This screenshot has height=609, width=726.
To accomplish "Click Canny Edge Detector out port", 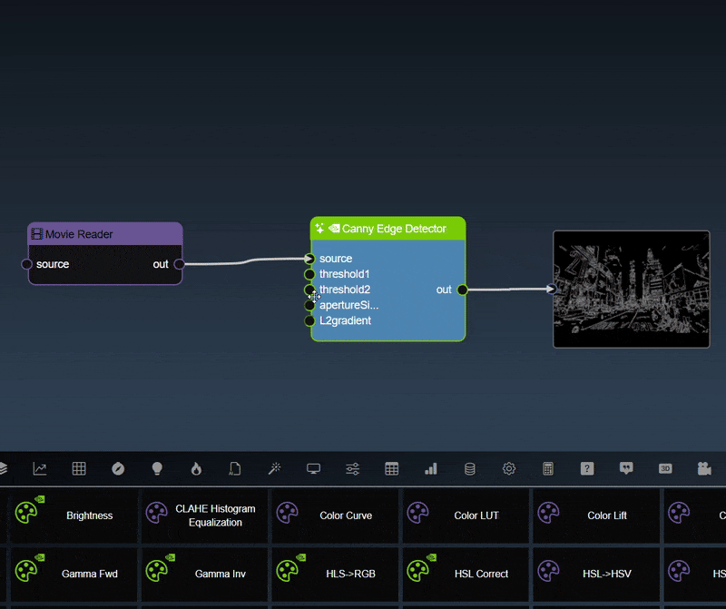I will tap(462, 290).
